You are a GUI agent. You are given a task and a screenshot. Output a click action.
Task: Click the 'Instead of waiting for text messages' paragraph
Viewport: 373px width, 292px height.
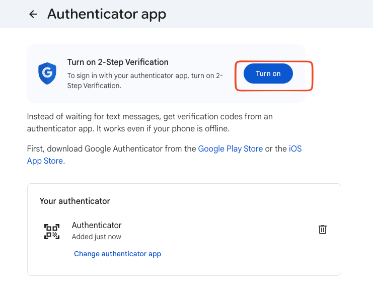click(x=150, y=122)
